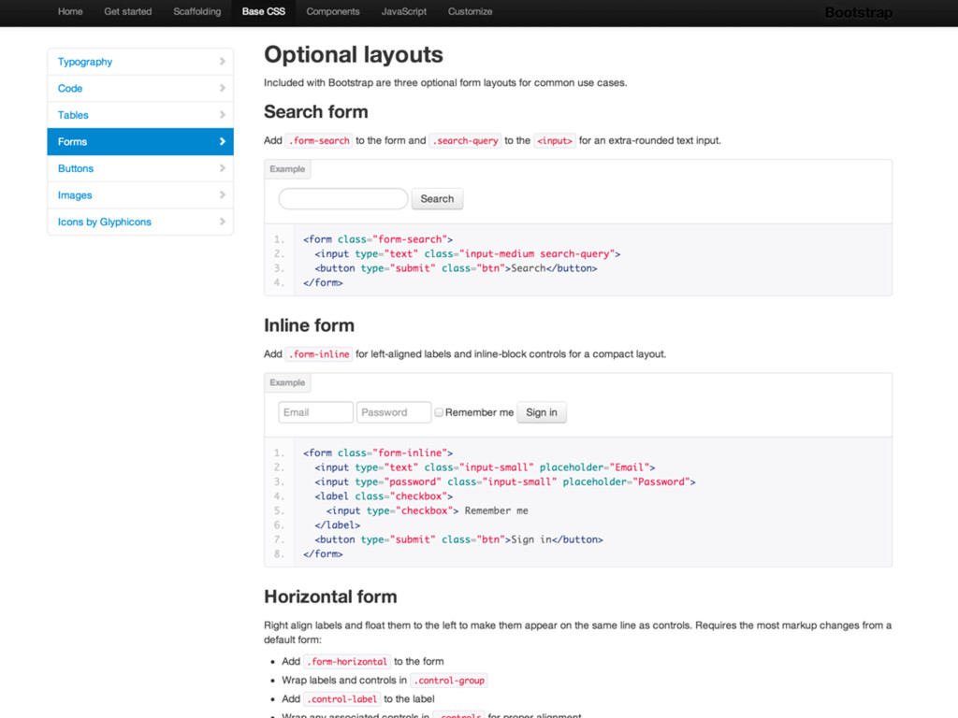Click into the Password input field
The width and height of the screenshot is (958, 718).
click(x=394, y=412)
